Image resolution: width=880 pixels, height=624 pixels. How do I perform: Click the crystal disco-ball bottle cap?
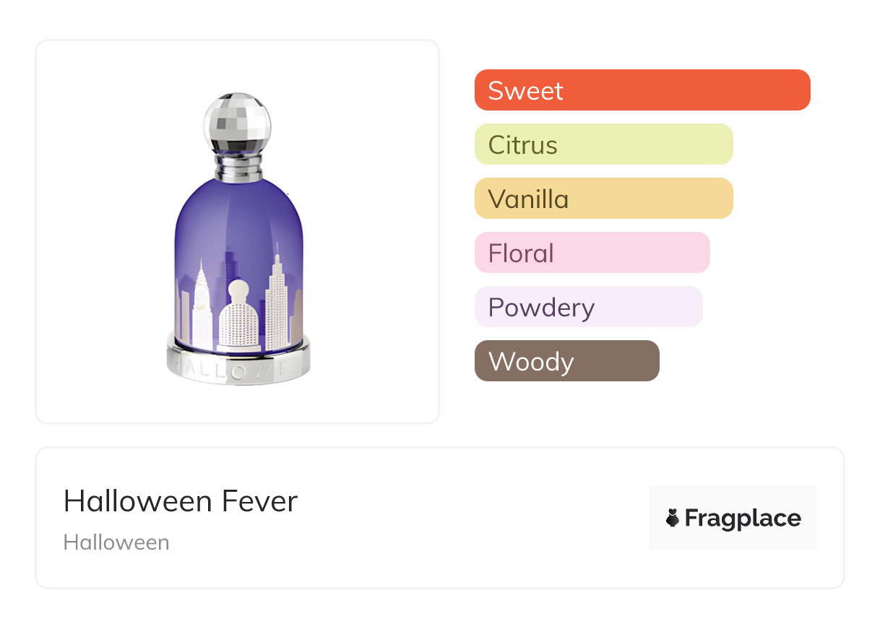coord(238,121)
